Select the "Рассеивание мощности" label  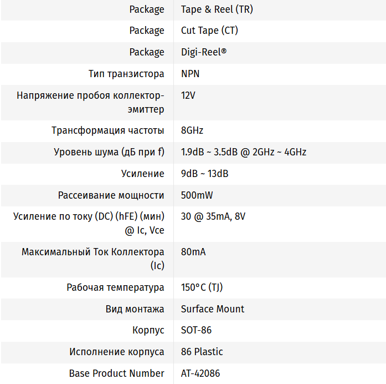(x=111, y=195)
